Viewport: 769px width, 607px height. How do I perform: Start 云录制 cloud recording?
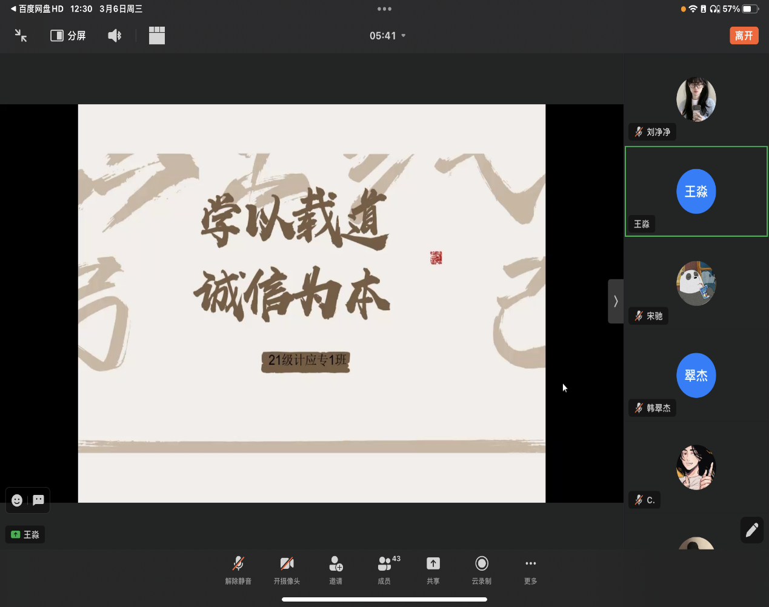coord(482,570)
